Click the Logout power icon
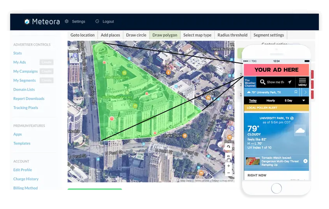The height and width of the screenshot is (209, 329). [x=97, y=21]
